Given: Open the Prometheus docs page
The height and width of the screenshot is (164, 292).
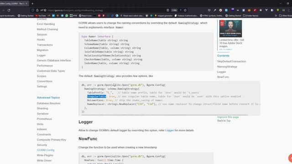Looking at the screenshot, I should pos(44,119).
